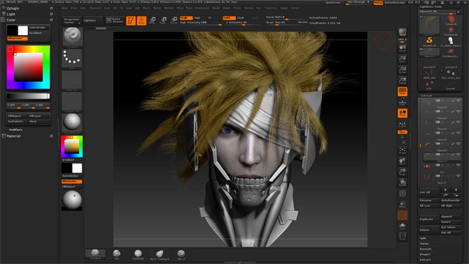Select the white secondary color swatch in Color palette
The width and height of the screenshot is (469, 264).
point(23,31)
